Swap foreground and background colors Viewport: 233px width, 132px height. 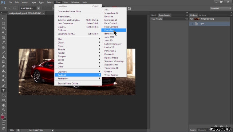tap(5, 114)
